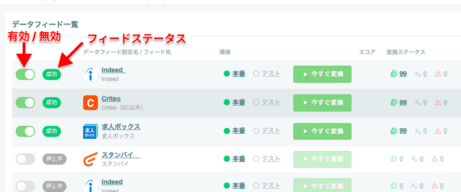Open warning triangle count in スタンバイ row
The width and height of the screenshot is (461, 192).
pyautogui.click(x=437, y=159)
